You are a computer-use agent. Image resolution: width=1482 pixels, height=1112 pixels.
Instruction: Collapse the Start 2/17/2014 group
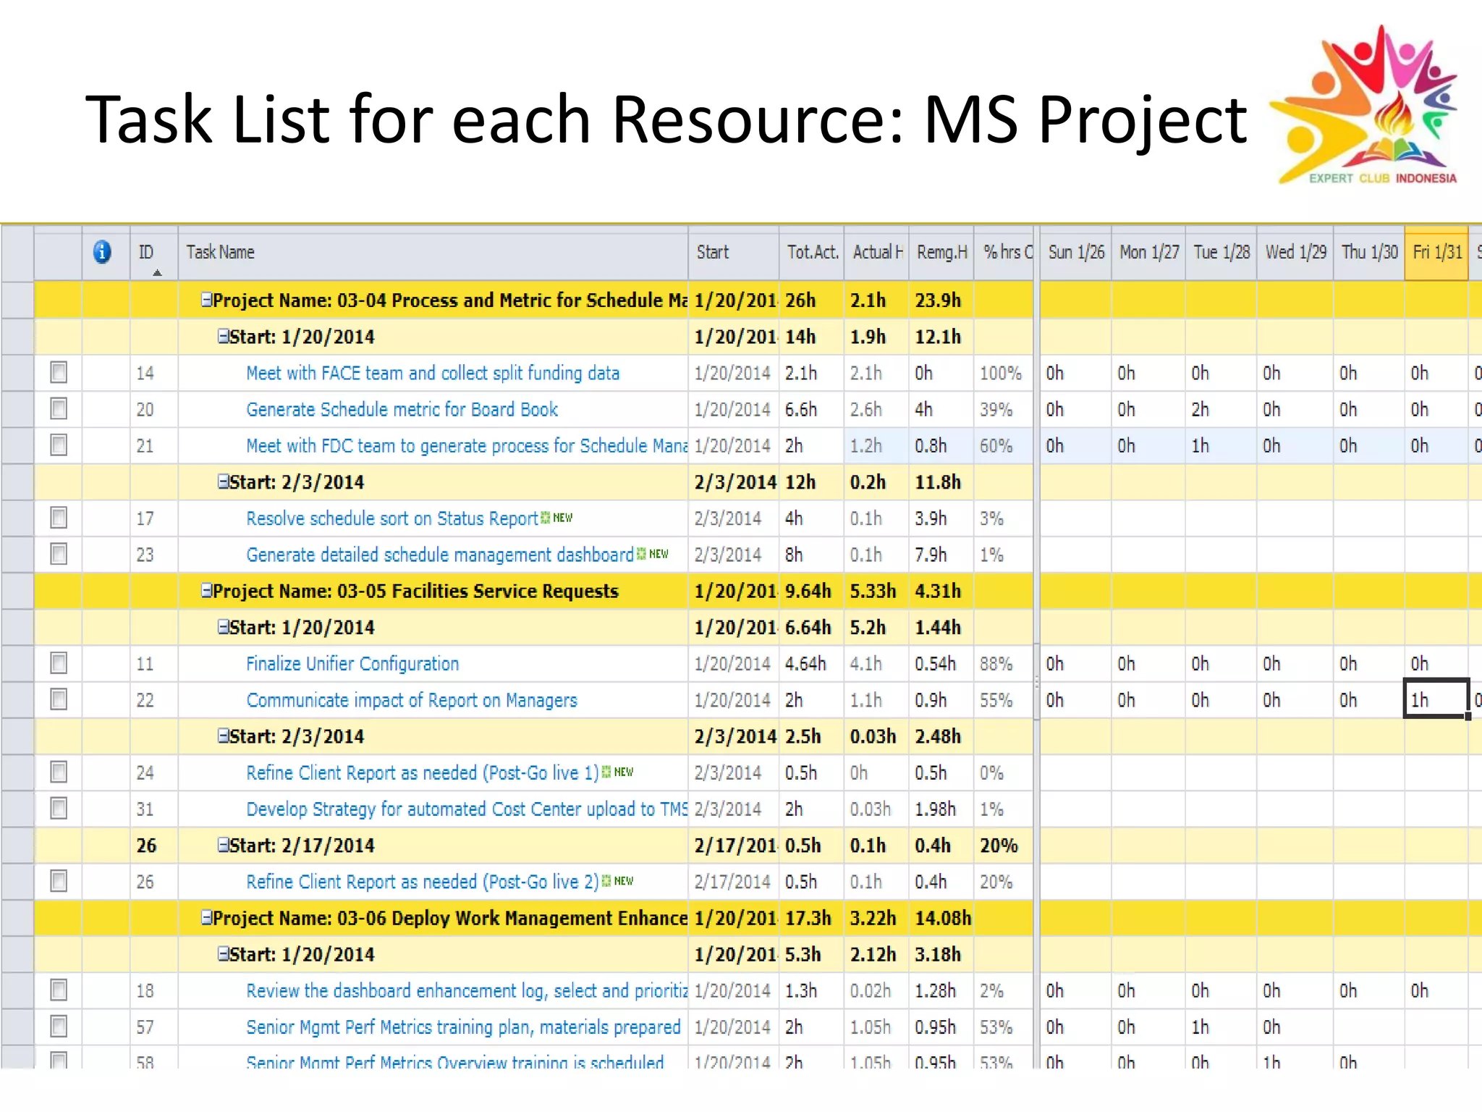pyautogui.click(x=224, y=844)
